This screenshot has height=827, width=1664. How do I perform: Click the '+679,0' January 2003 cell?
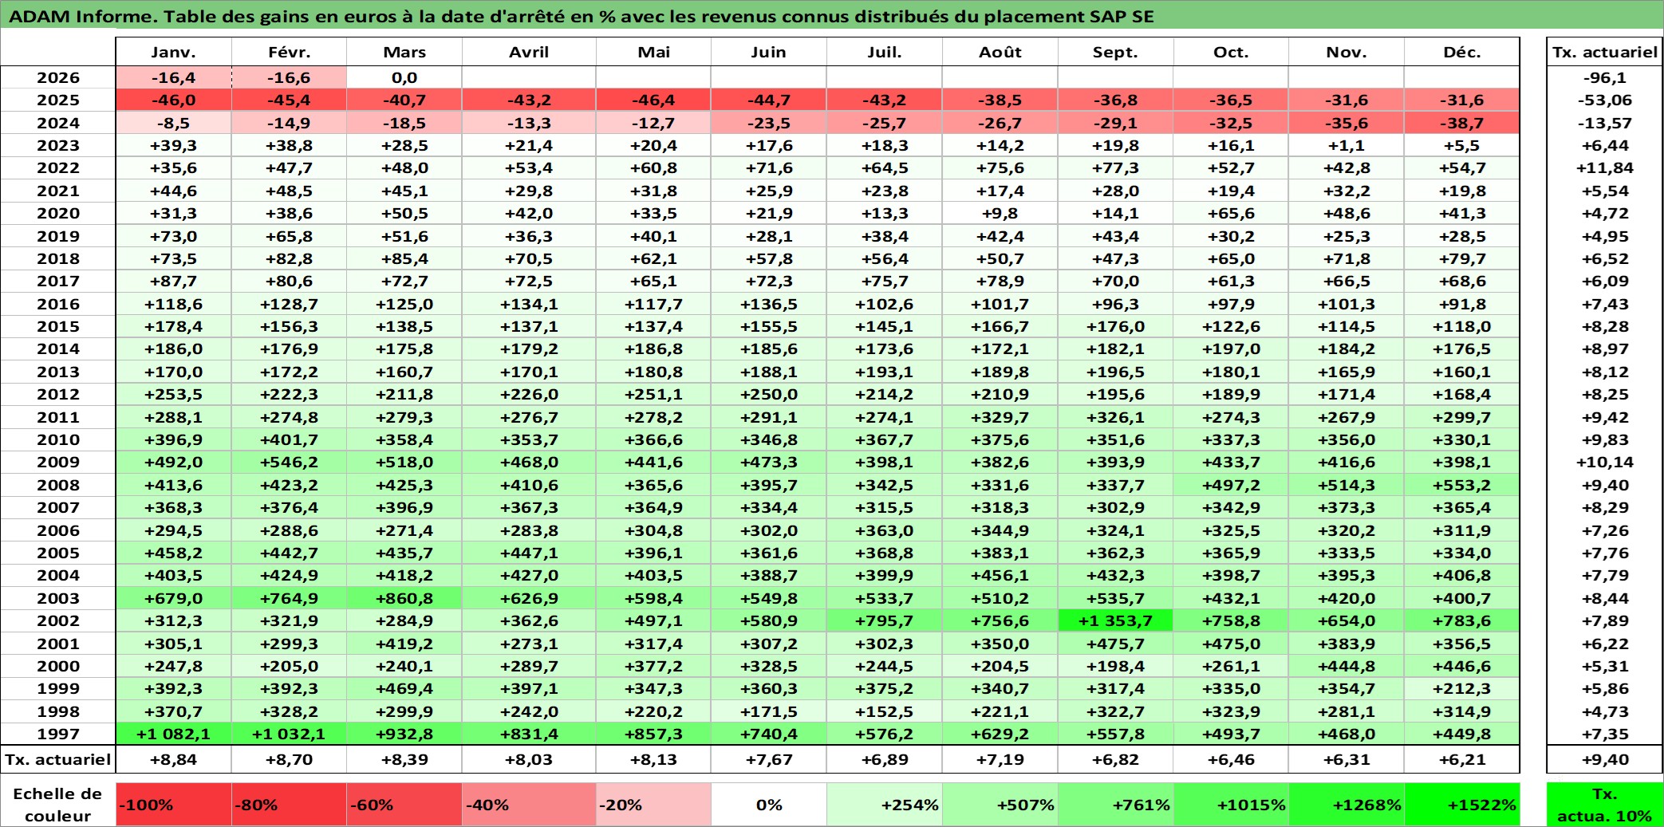click(x=174, y=598)
